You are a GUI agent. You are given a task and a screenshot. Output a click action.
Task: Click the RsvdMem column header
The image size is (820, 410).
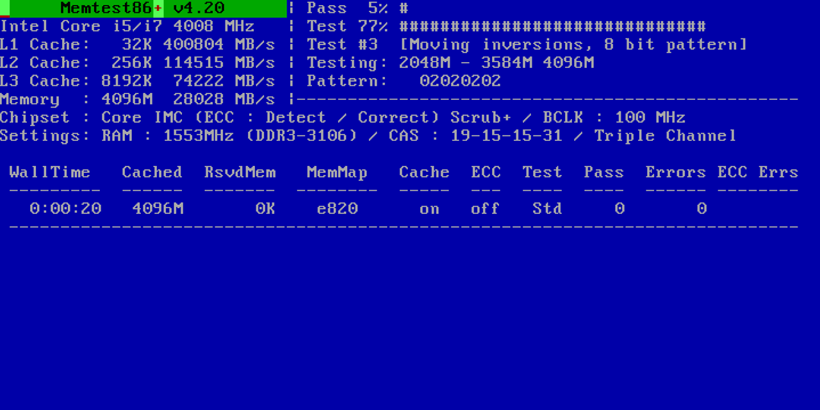(x=240, y=172)
